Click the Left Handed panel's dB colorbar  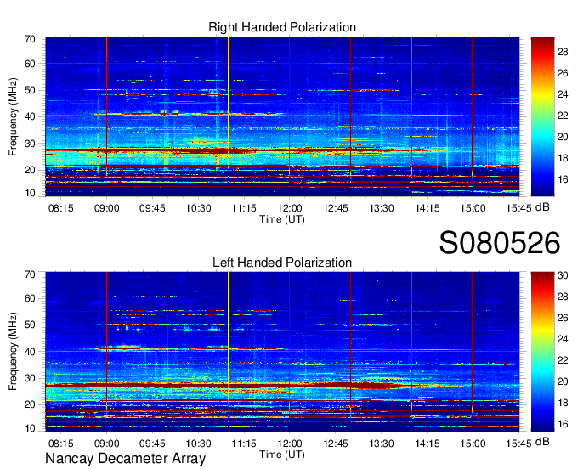[x=542, y=352]
